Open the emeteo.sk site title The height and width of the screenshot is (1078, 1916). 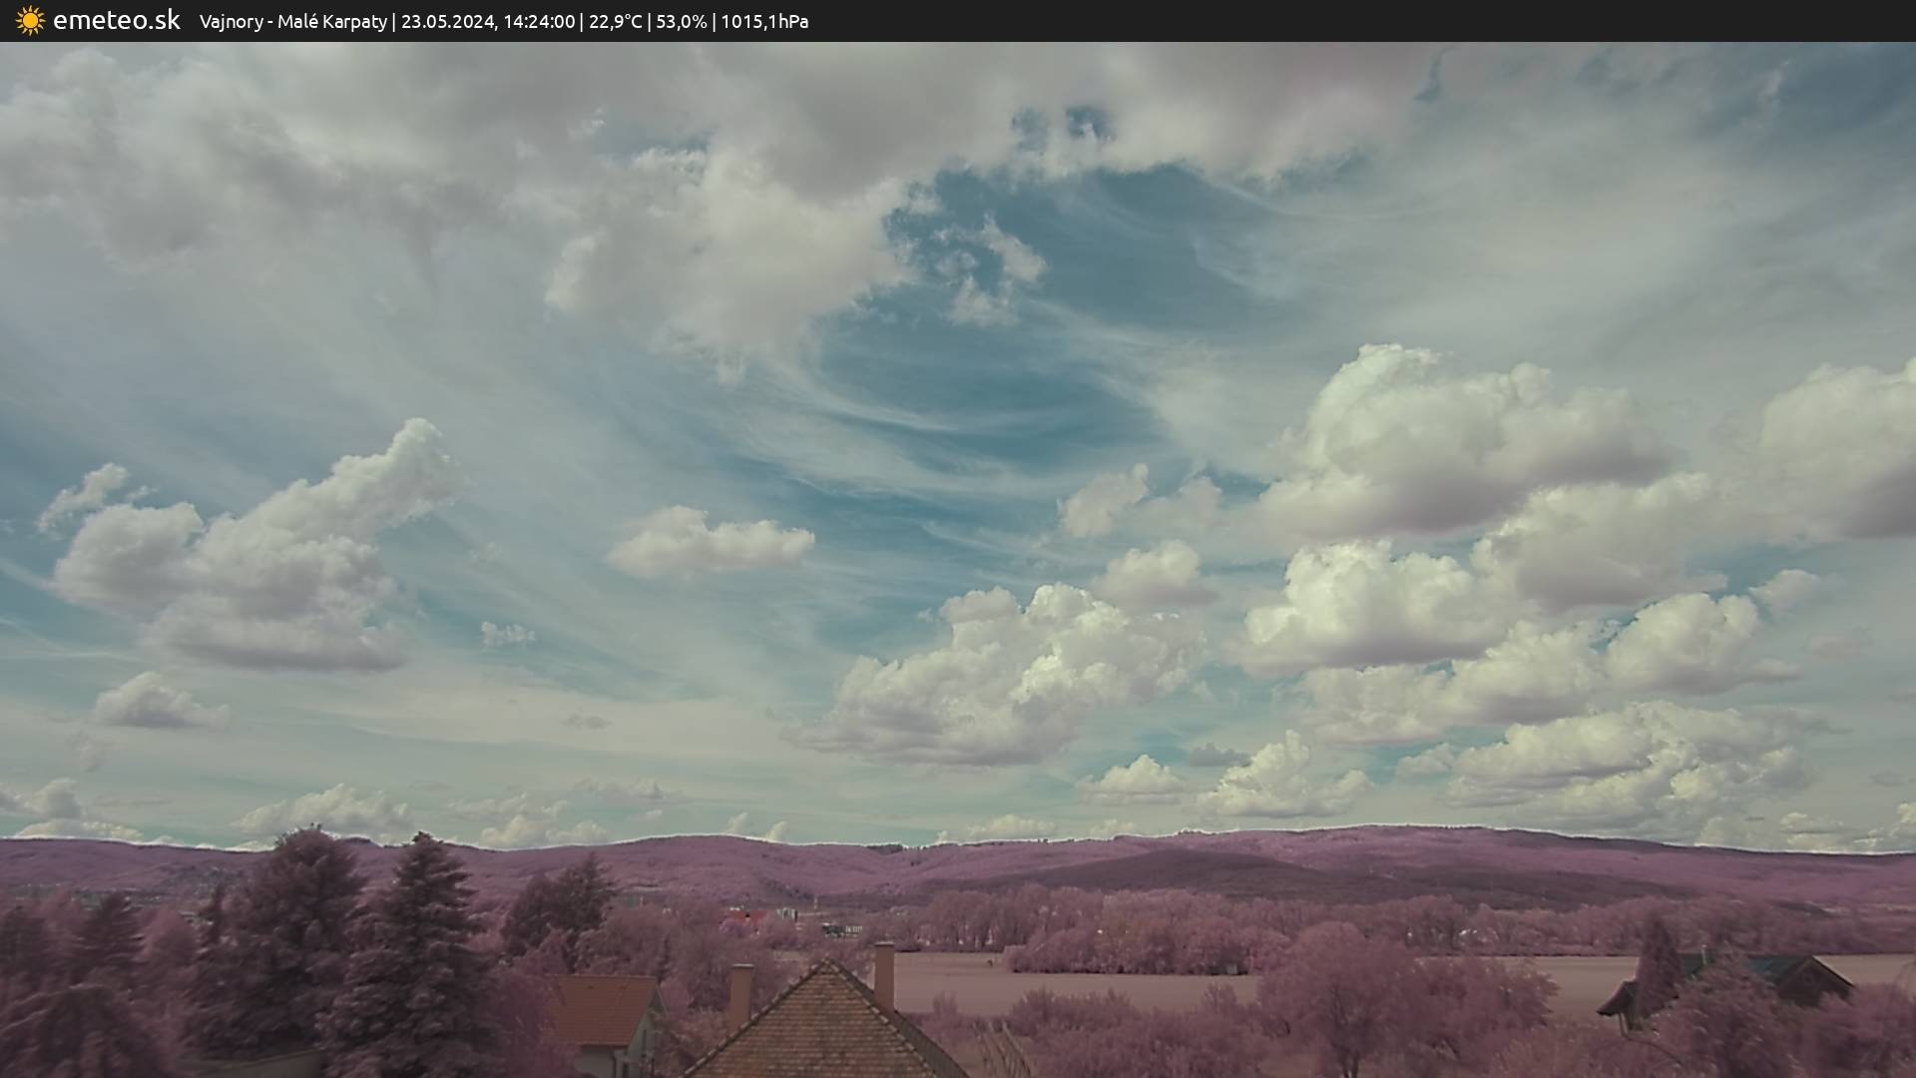pyautogui.click(x=116, y=21)
